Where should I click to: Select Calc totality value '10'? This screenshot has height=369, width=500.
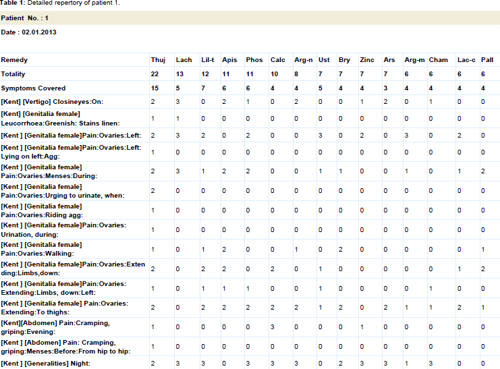(274, 74)
